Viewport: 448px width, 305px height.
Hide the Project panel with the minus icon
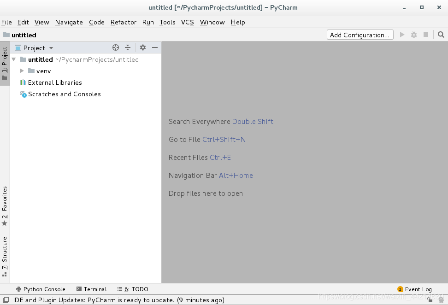(155, 48)
